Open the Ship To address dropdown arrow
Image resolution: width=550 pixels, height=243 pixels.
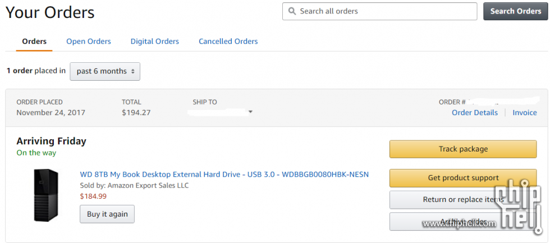(x=250, y=112)
